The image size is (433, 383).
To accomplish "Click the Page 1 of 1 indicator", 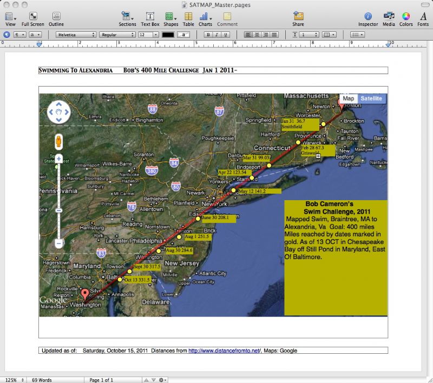I will pyautogui.click(x=101, y=380).
